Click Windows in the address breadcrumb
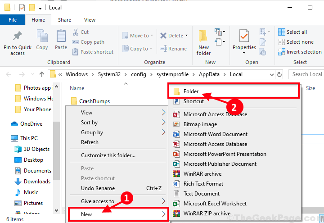The height and width of the screenshot is (223, 324). [76, 74]
